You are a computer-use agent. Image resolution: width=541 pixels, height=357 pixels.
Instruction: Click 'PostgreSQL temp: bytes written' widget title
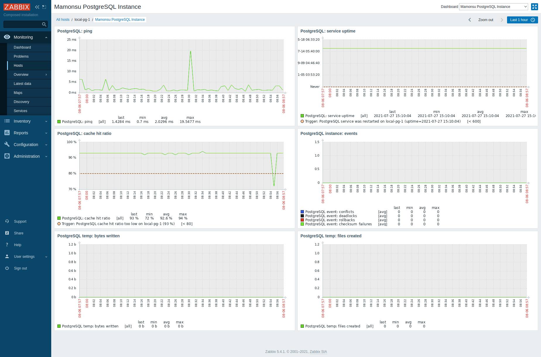click(88, 236)
